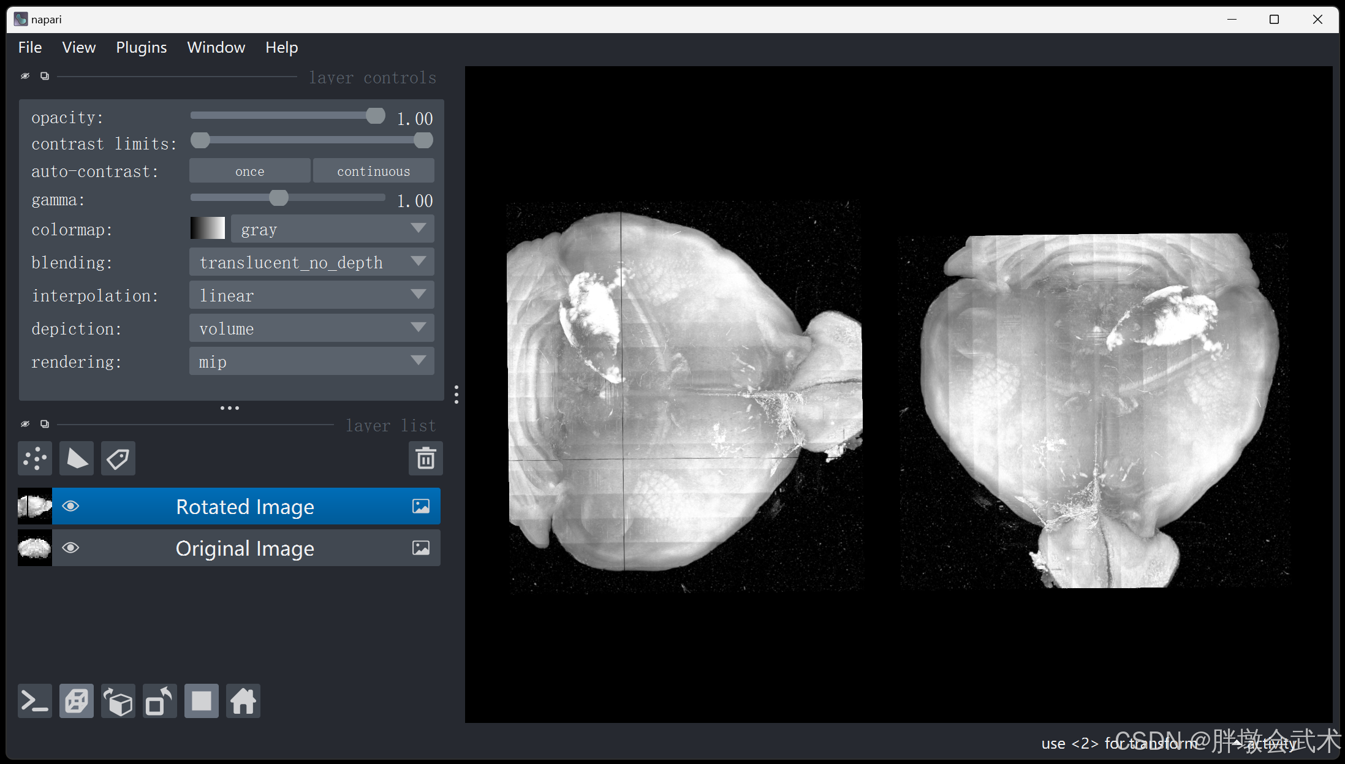The width and height of the screenshot is (1345, 764).
Task: Add a new points layer
Action: point(35,458)
